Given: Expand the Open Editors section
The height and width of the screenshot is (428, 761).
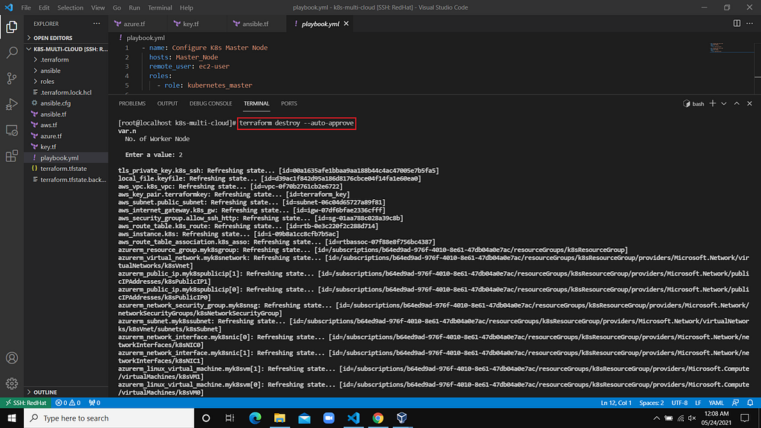Looking at the screenshot, I should [66, 38].
